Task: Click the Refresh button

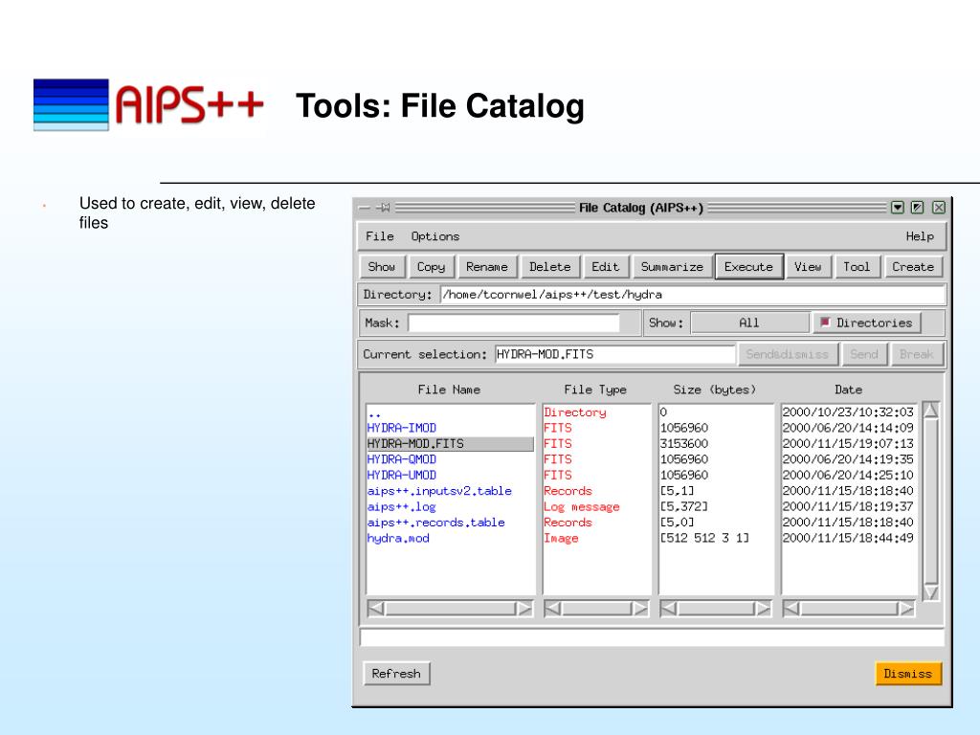Action: pyautogui.click(x=396, y=673)
